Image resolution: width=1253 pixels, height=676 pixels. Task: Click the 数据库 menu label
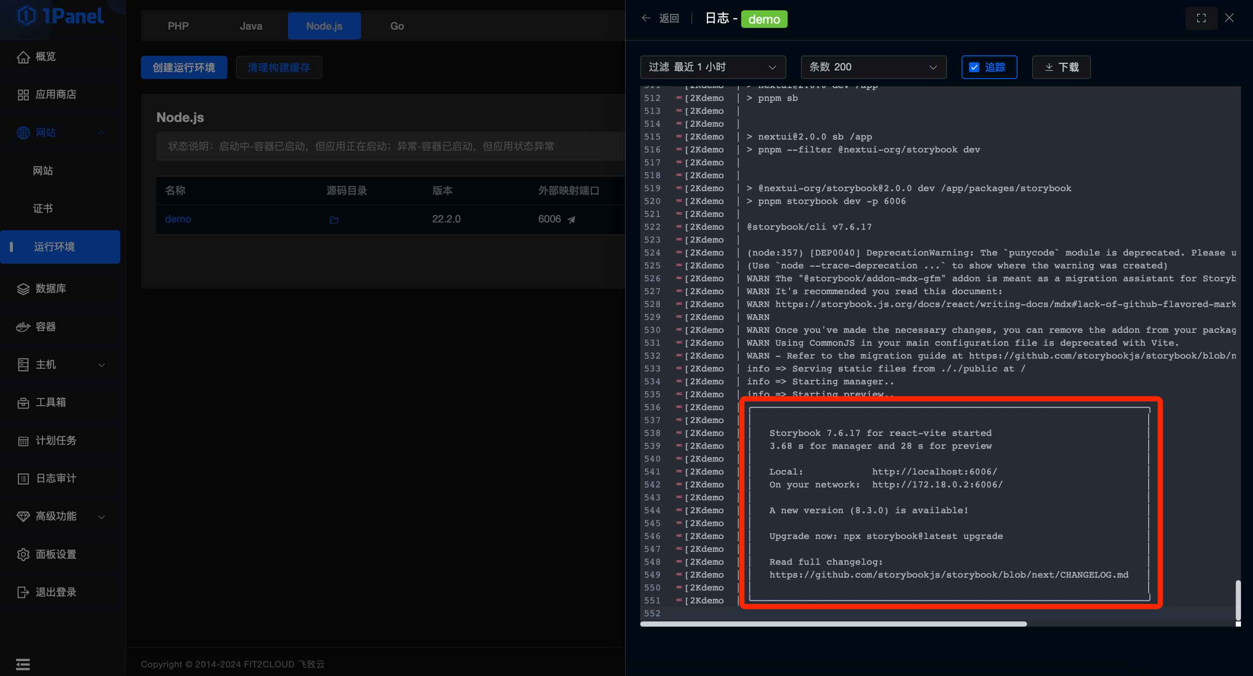click(51, 289)
